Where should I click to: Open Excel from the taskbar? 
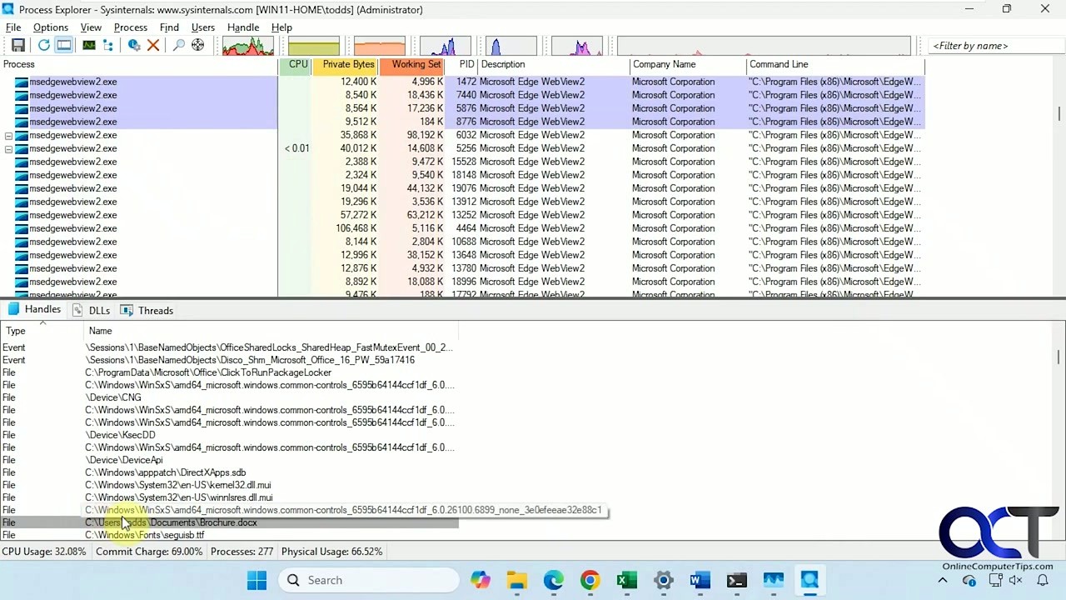(x=626, y=579)
